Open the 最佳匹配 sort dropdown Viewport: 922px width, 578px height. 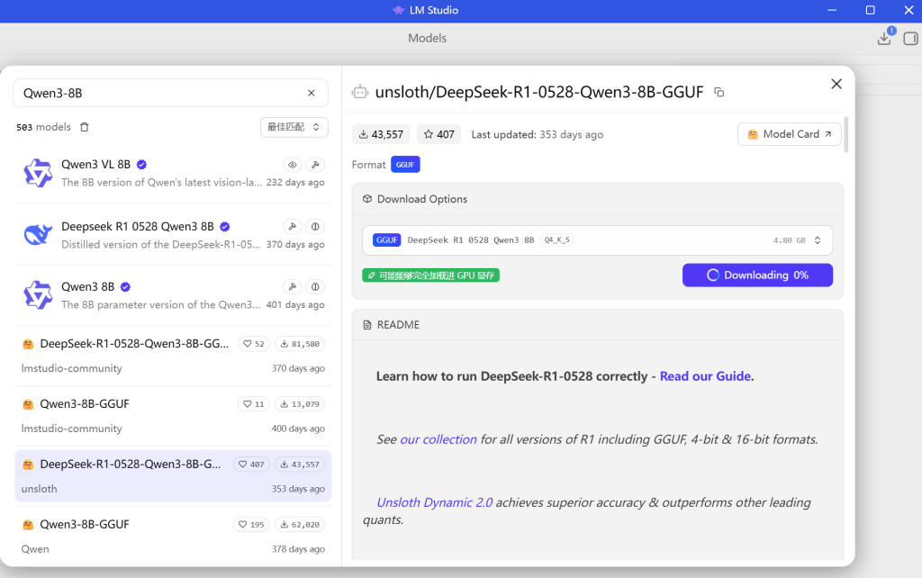point(294,127)
